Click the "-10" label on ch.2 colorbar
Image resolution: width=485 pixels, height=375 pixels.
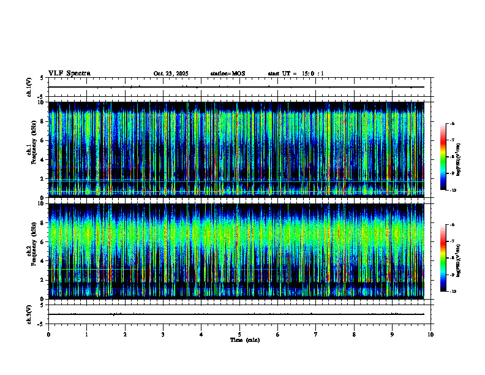(x=452, y=292)
